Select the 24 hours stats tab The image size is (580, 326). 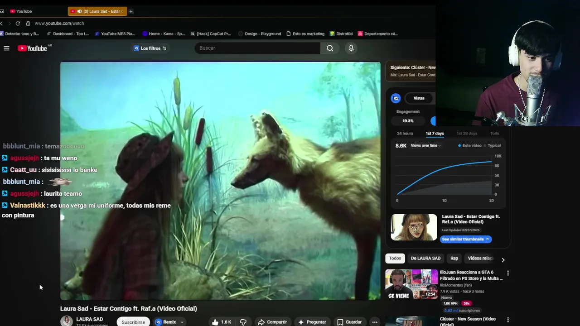point(405,134)
